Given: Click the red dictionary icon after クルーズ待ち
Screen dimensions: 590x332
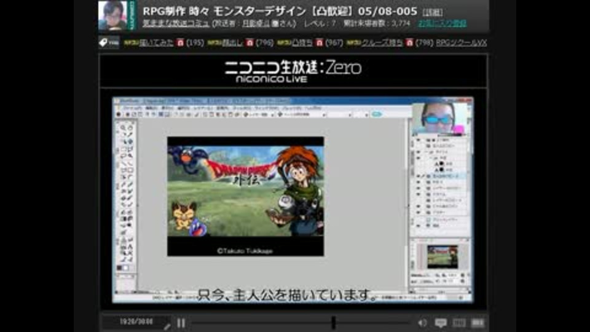Looking at the screenshot, I should pos(409,43).
